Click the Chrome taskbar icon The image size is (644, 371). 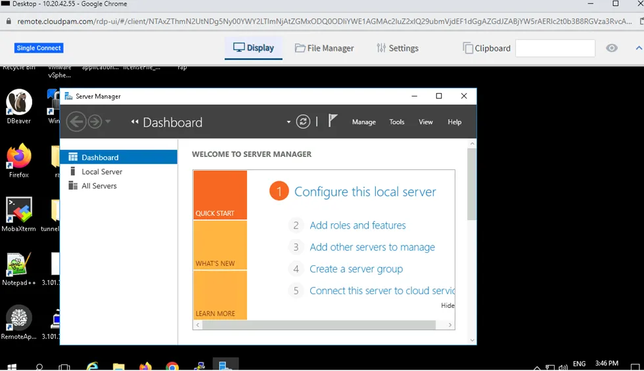(x=172, y=366)
